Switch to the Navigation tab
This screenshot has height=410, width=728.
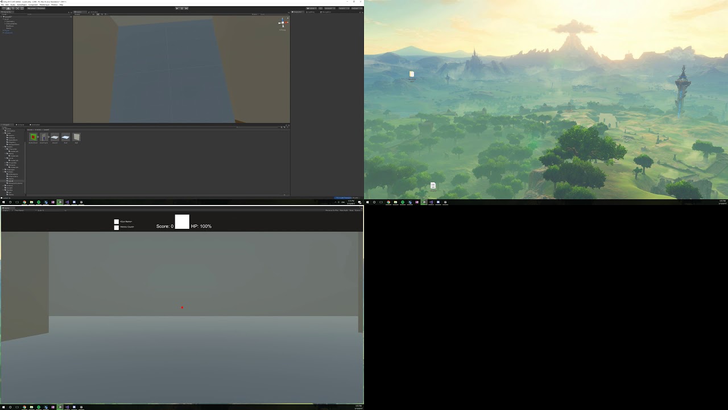click(x=326, y=12)
